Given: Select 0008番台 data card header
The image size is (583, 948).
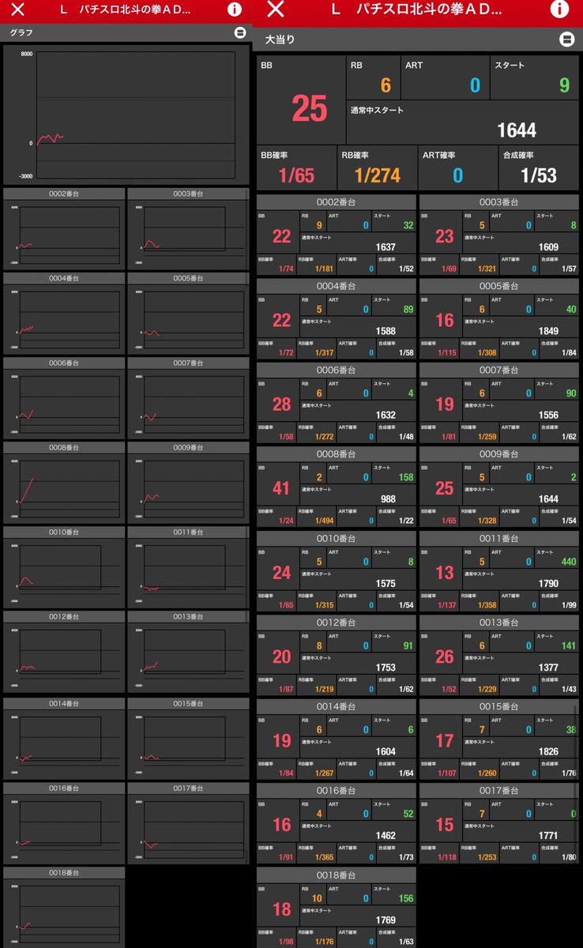Looking at the screenshot, I should tap(336, 454).
